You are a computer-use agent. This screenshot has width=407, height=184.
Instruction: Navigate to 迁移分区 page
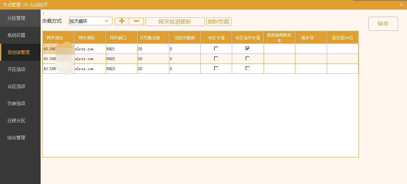click(x=16, y=121)
